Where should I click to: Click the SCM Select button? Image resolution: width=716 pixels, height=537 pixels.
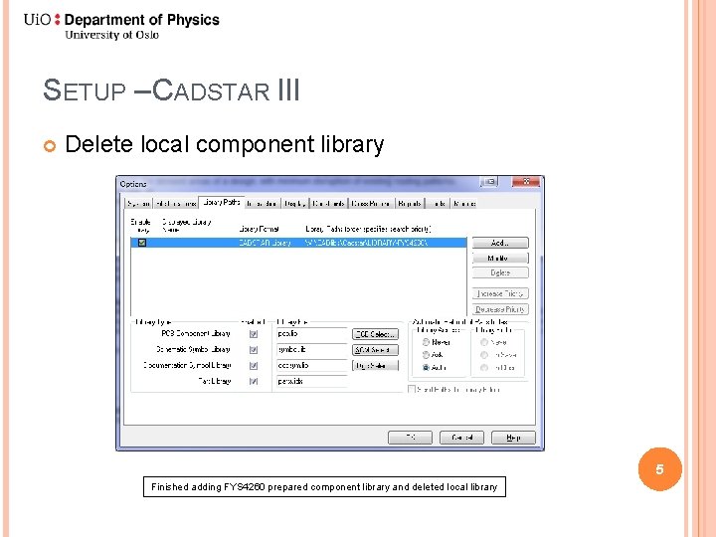tap(375, 350)
